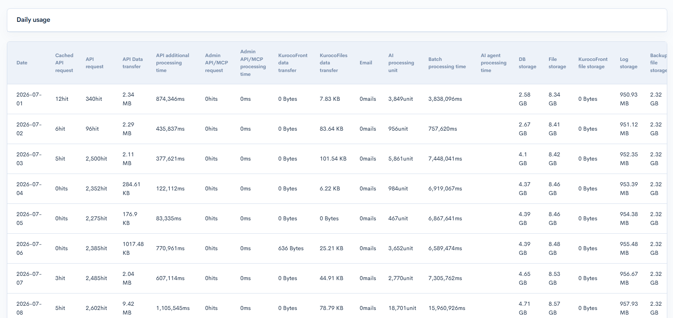Screen dimensions: 673x318
Task: Click the 770,961ms processing time value
Action: 170,248
